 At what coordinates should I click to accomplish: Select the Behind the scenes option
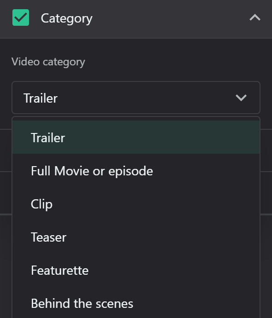pos(136,303)
